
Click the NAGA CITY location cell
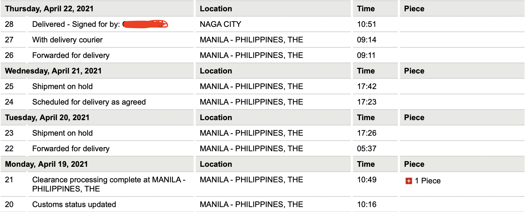[x=221, y=24]
